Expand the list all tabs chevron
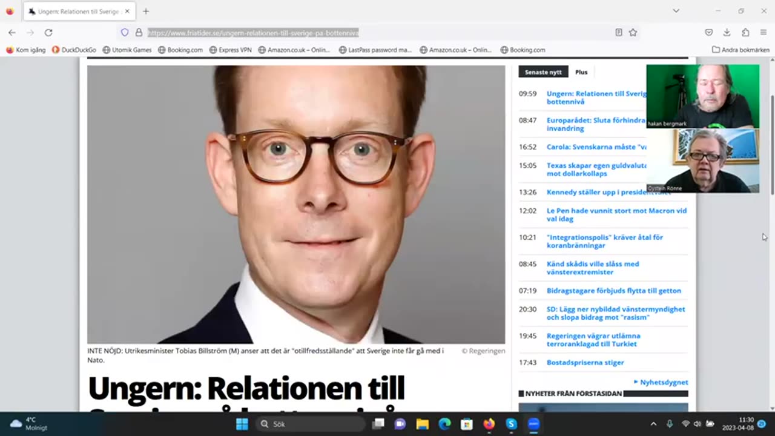This screenshot has height=436, width=775. [x=676, y=11]
